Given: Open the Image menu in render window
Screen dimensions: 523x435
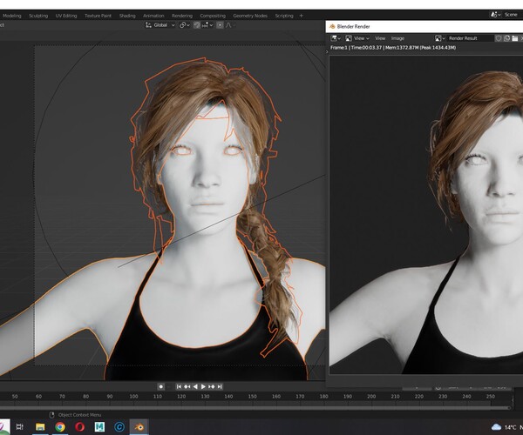Looking at the screenshot, I should pyautogui.click(x=397, y=38).
